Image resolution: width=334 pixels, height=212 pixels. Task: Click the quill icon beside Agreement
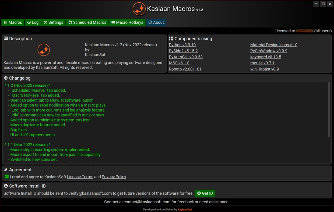click(5, 170)
